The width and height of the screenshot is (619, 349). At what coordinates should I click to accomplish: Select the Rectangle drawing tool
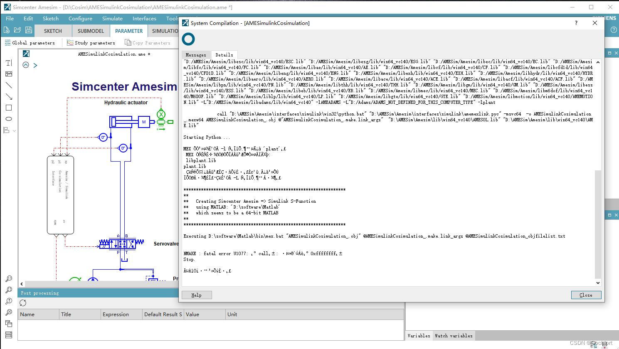click(x=9, y=108)
